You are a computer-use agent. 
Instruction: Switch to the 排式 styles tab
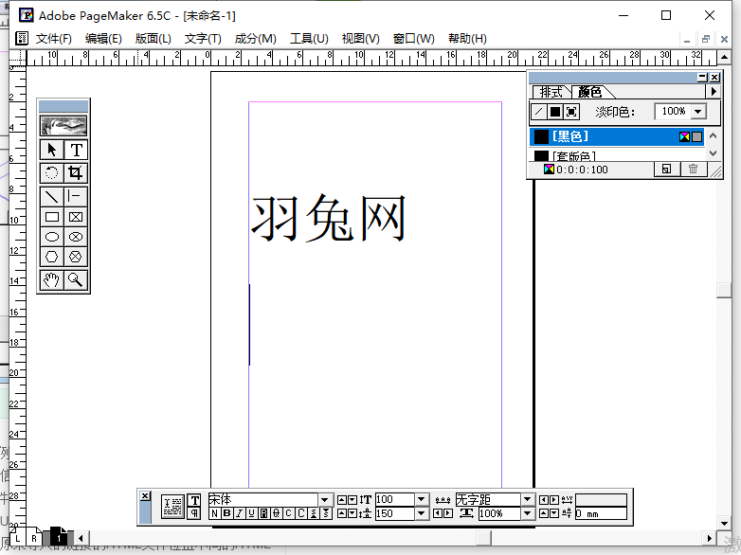coord(551,92)
